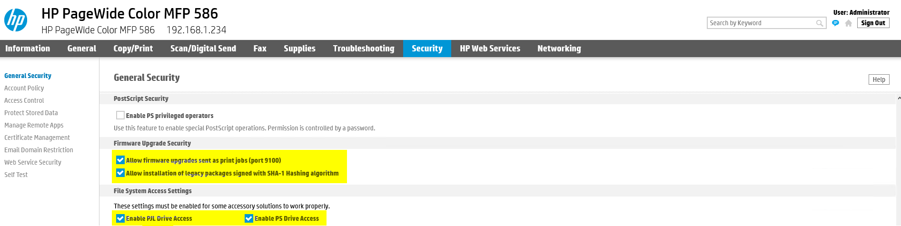This screenshot has width=901, height=226.
Task: Uncheck legacy SHA-1 packages installation option
Action: click(x=120, y=173)
